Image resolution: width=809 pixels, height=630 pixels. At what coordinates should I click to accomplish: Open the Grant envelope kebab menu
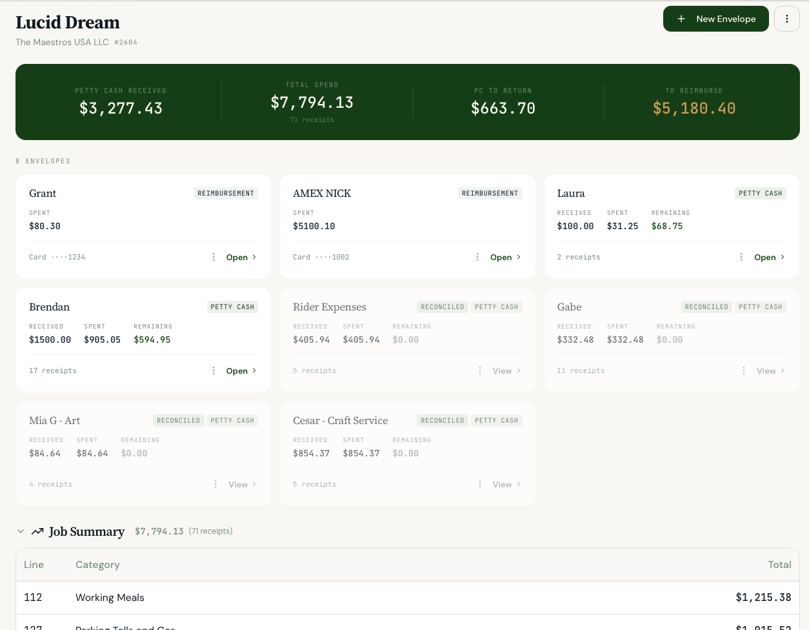pyautogui.click(x=214, y=257)
